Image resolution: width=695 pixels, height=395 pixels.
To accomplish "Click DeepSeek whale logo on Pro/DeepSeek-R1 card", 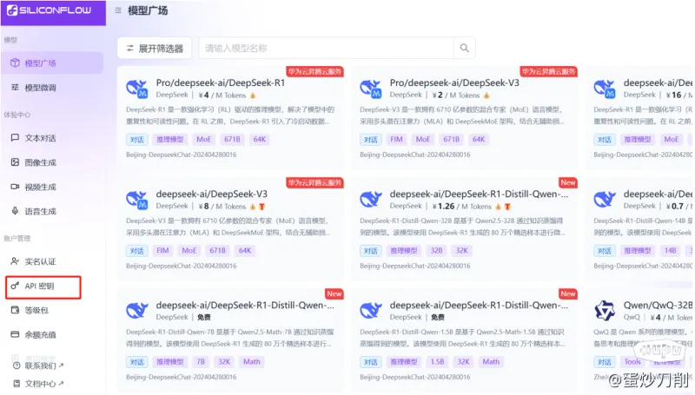I will [137, 89].
